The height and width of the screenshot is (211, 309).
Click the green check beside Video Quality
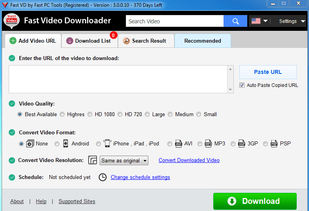12,104
